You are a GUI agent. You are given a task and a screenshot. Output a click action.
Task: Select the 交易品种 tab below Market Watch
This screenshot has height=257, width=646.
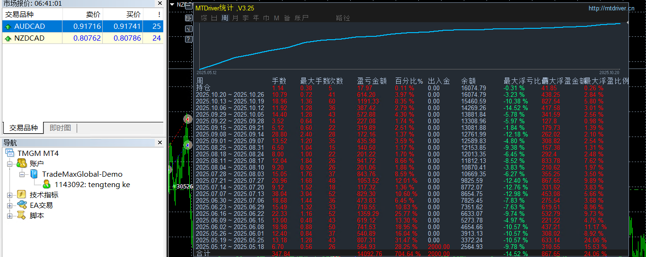coord(23,128)
